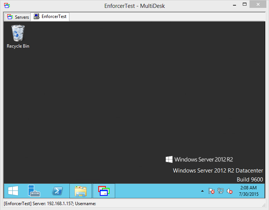The height and width of the screenshot is (210, 269).
Task: Switch to the Servers tab
Action: click(18, 17)
